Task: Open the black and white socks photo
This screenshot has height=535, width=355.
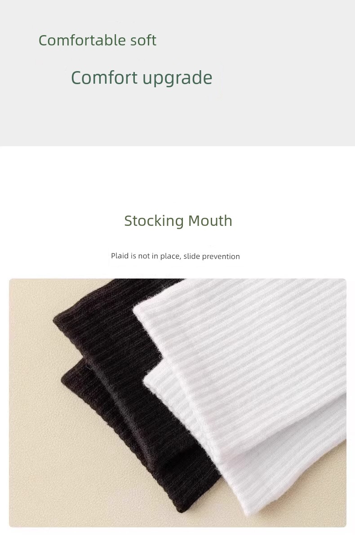Action: 177,403
